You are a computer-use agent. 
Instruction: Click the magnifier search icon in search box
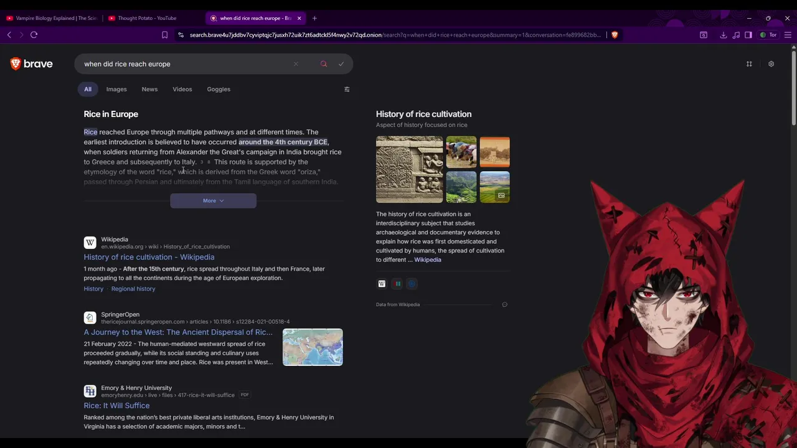(x=324, y=64)
